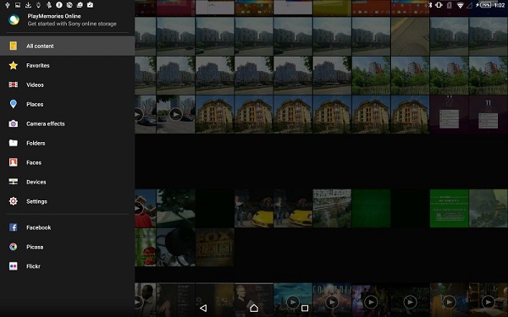Open Places from the navigation drawer
This screenshot has width=508, height=317.
pyautogui.click(x=68, y=104)
